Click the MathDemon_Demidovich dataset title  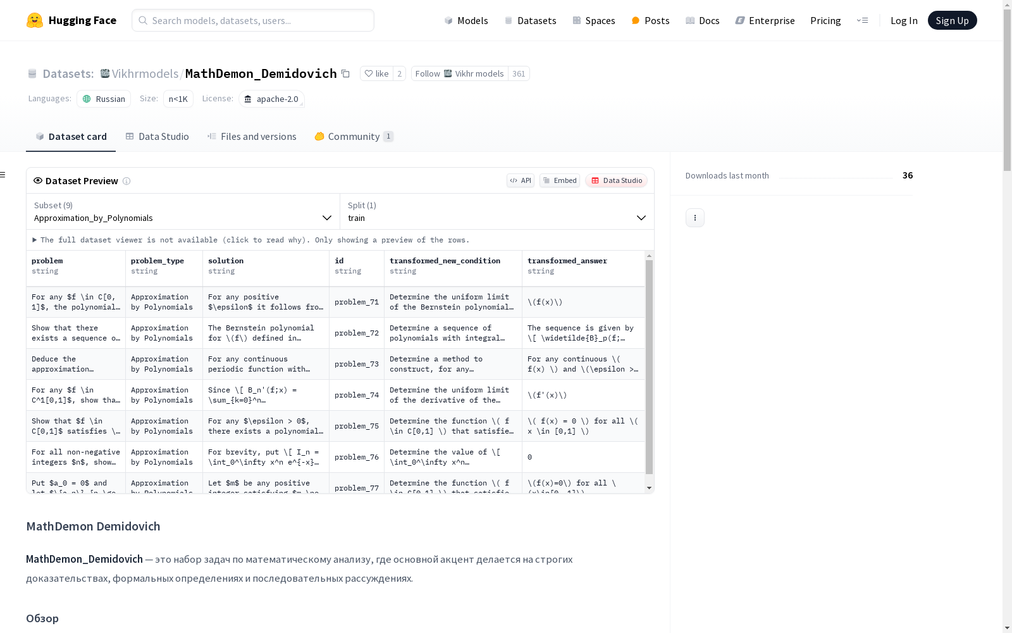(x=261, y=73)
